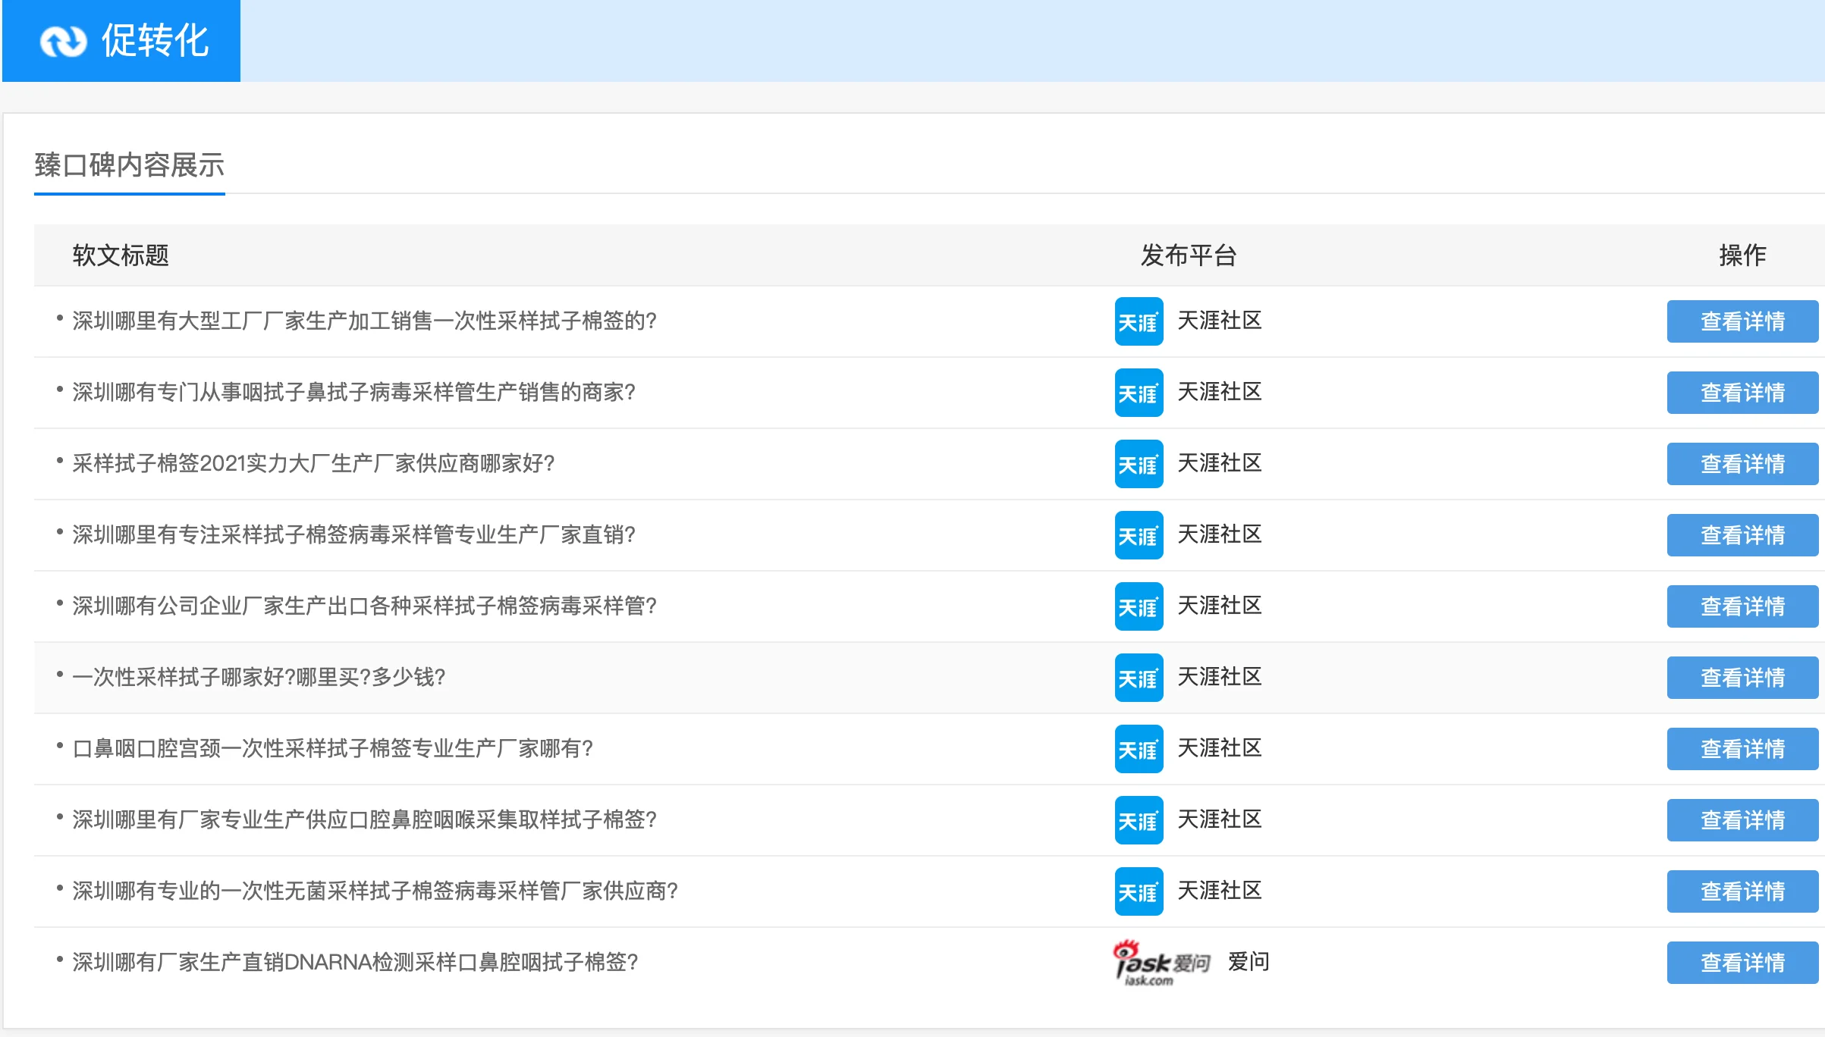Click 天涯社区 text in 口腔鼻腔咽喉采集取样 row
Viewport: 1825px width, 1037px height.
pos(1220,819)
